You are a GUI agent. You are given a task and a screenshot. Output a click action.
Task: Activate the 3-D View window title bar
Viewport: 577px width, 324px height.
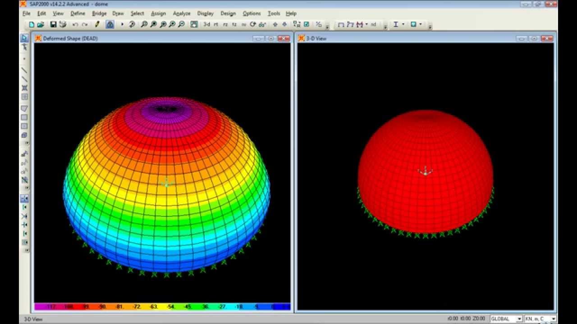[x=426, y=38]
